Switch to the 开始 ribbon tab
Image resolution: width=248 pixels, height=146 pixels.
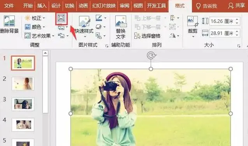coord(28,6)
